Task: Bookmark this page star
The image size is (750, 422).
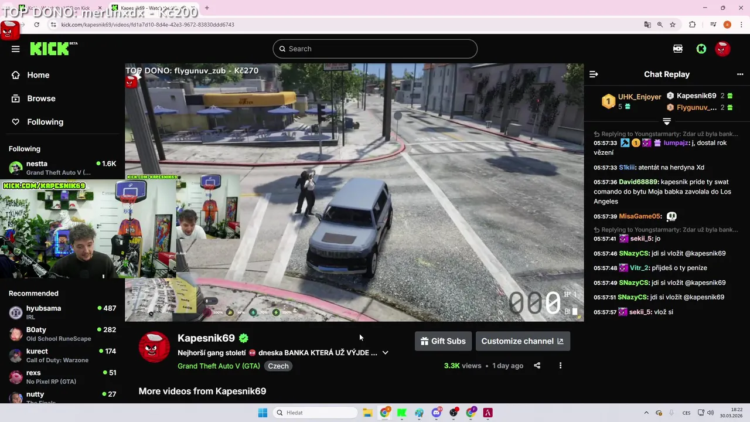Action: [673, 25]
